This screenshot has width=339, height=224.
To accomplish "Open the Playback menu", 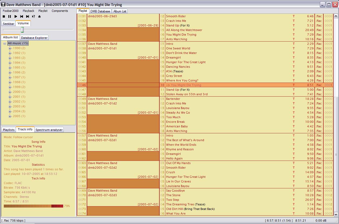I will click(28, 11).
